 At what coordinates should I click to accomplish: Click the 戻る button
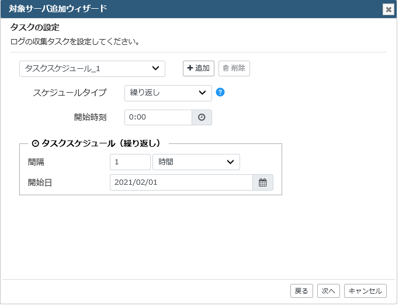(301, 291)
